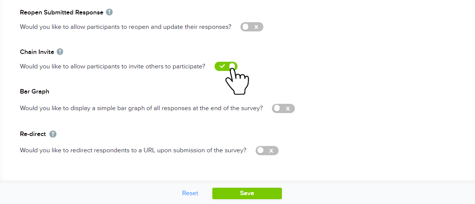The image size is (475, 204).
Task: Select the Chain Invite heading text
Action: click(x=37, y=52)
